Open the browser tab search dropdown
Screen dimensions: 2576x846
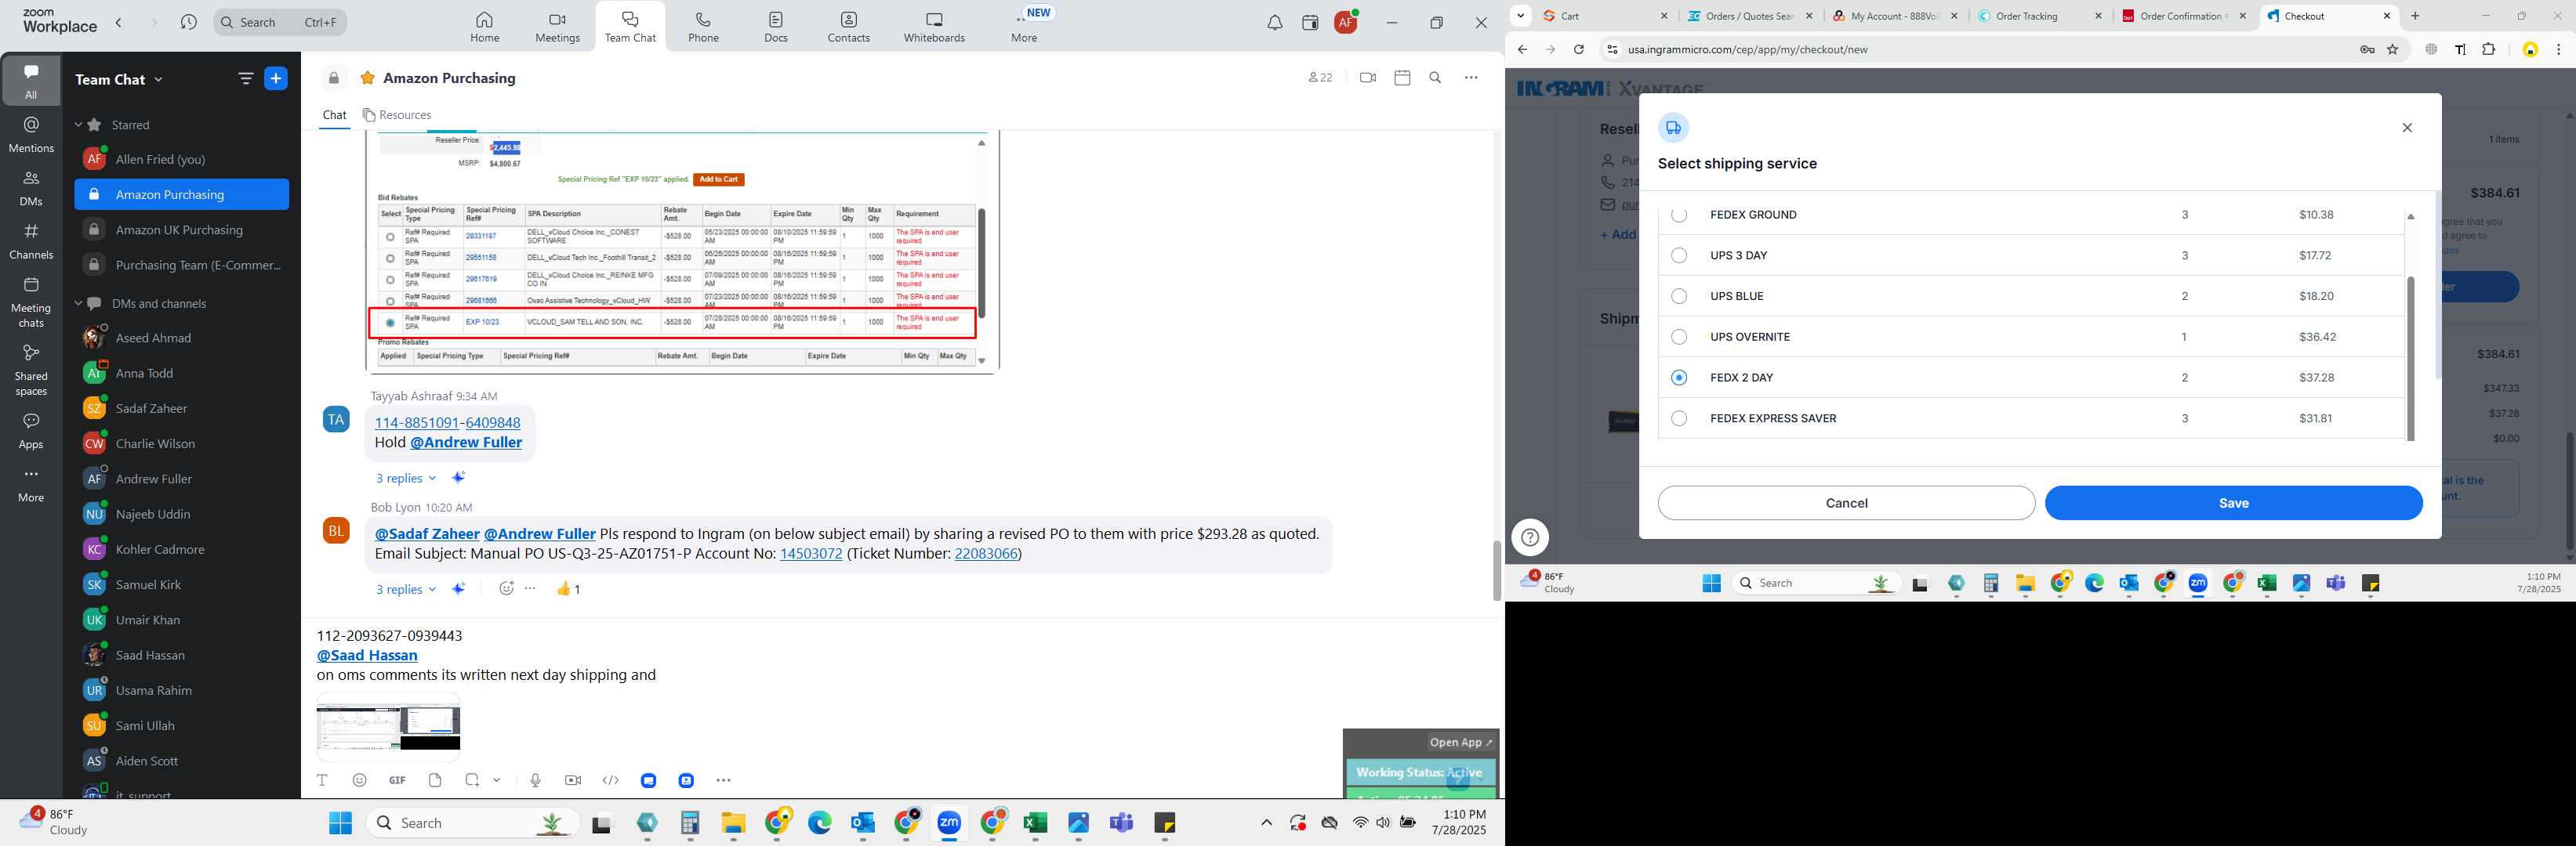[x=1520, y=16]
